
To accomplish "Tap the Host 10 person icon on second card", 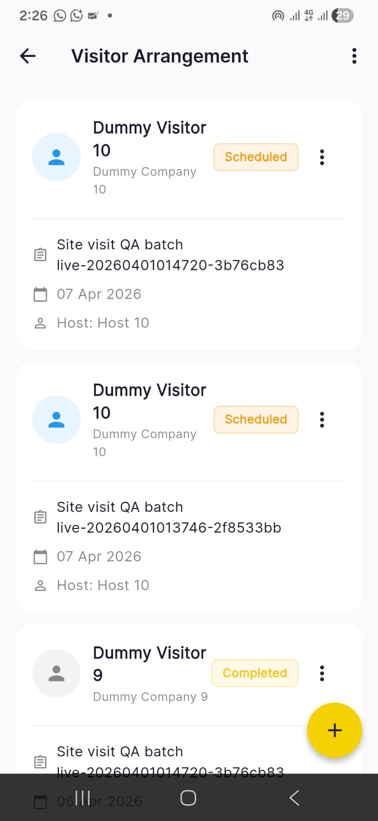I will [40, 585].
